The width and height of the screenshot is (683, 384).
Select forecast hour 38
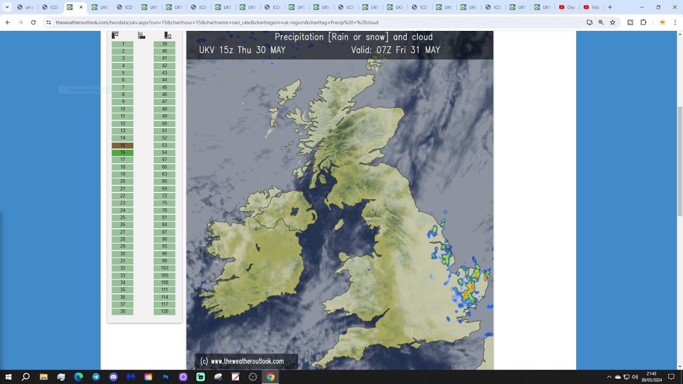123,311
